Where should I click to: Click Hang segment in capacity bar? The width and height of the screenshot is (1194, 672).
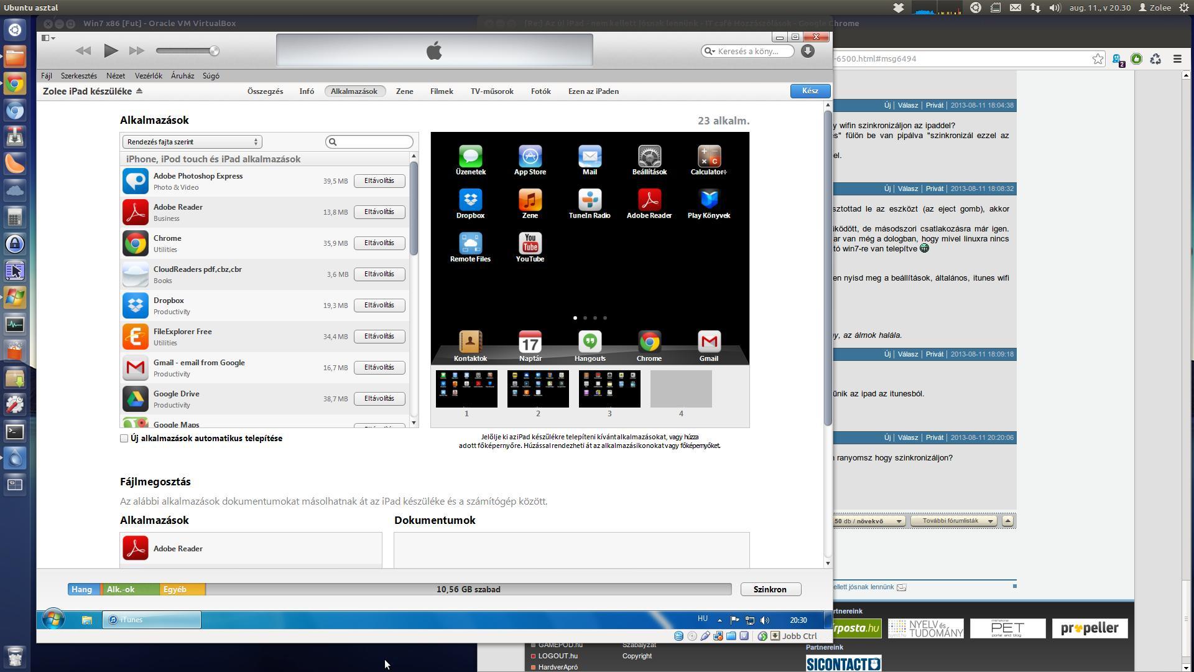coord(83,589)
